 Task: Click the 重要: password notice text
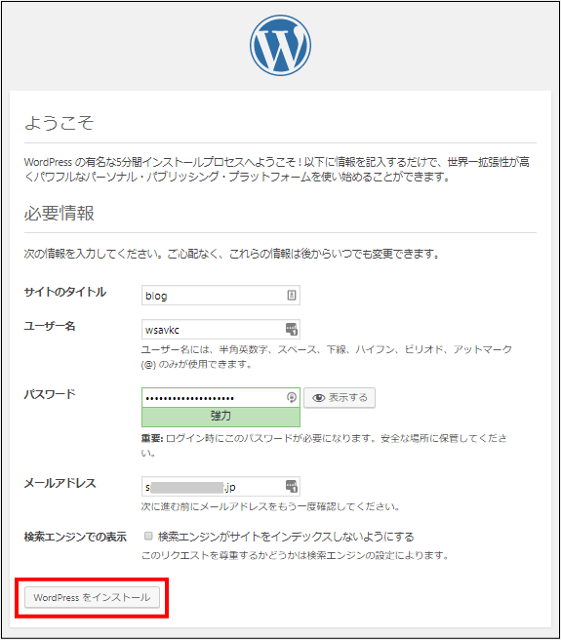click(325, 445)
